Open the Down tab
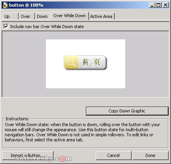 tap(43, 16)
